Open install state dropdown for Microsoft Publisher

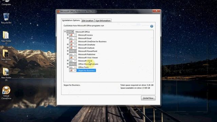click(73, 54)
